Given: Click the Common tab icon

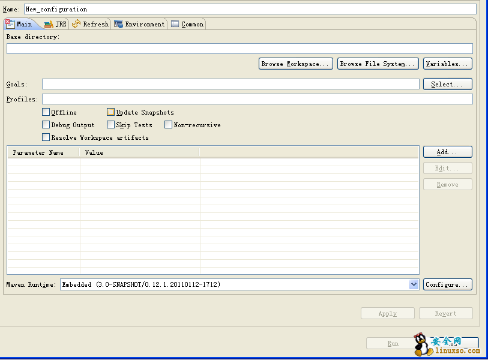Looking at the screenshot, I should coord(175,24).
